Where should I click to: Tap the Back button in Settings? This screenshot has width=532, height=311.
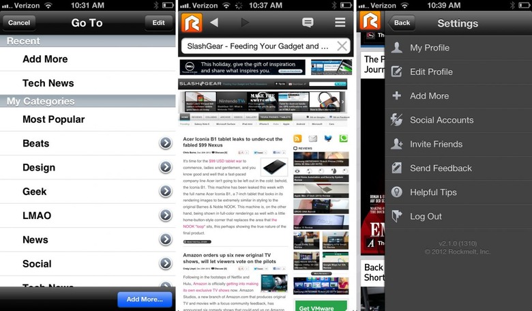pyautogui.click(x=401, y=23)
